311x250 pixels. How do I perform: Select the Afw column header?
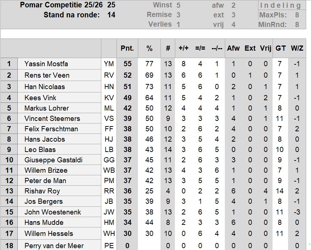[x=233, y=48]
